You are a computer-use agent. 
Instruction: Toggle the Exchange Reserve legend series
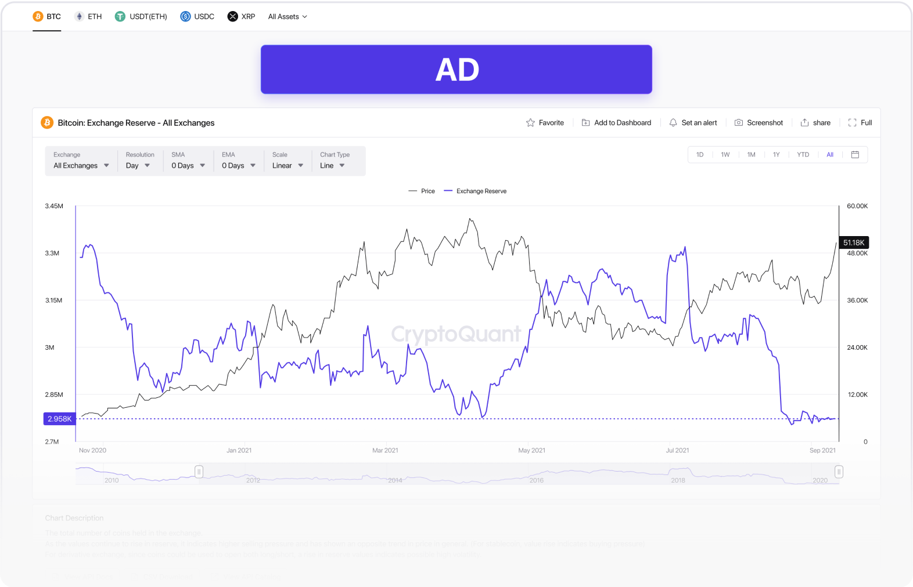pos(475,191)
